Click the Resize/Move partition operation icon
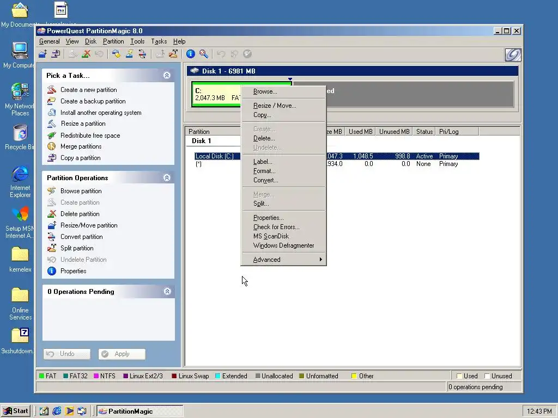 52,225
